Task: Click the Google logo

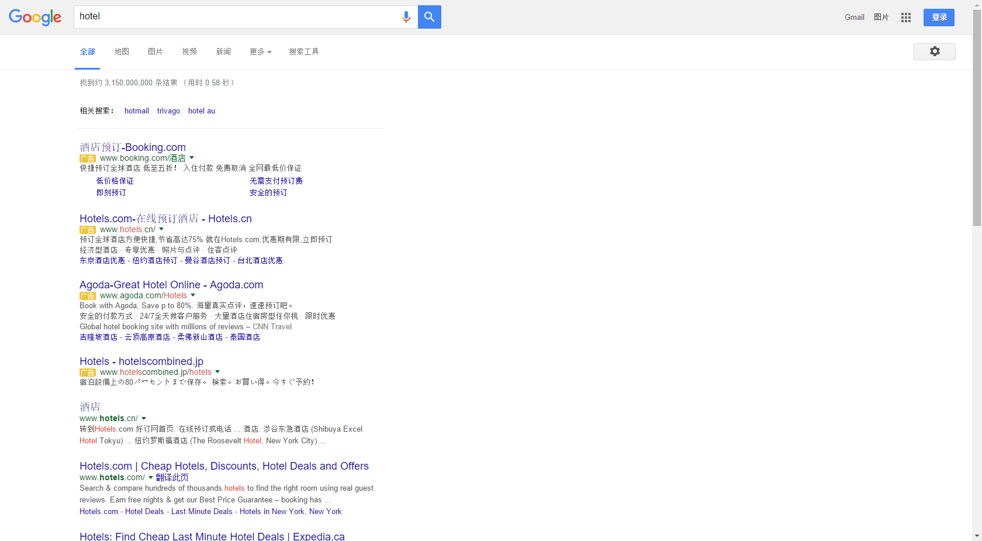Action: point(35,17)
